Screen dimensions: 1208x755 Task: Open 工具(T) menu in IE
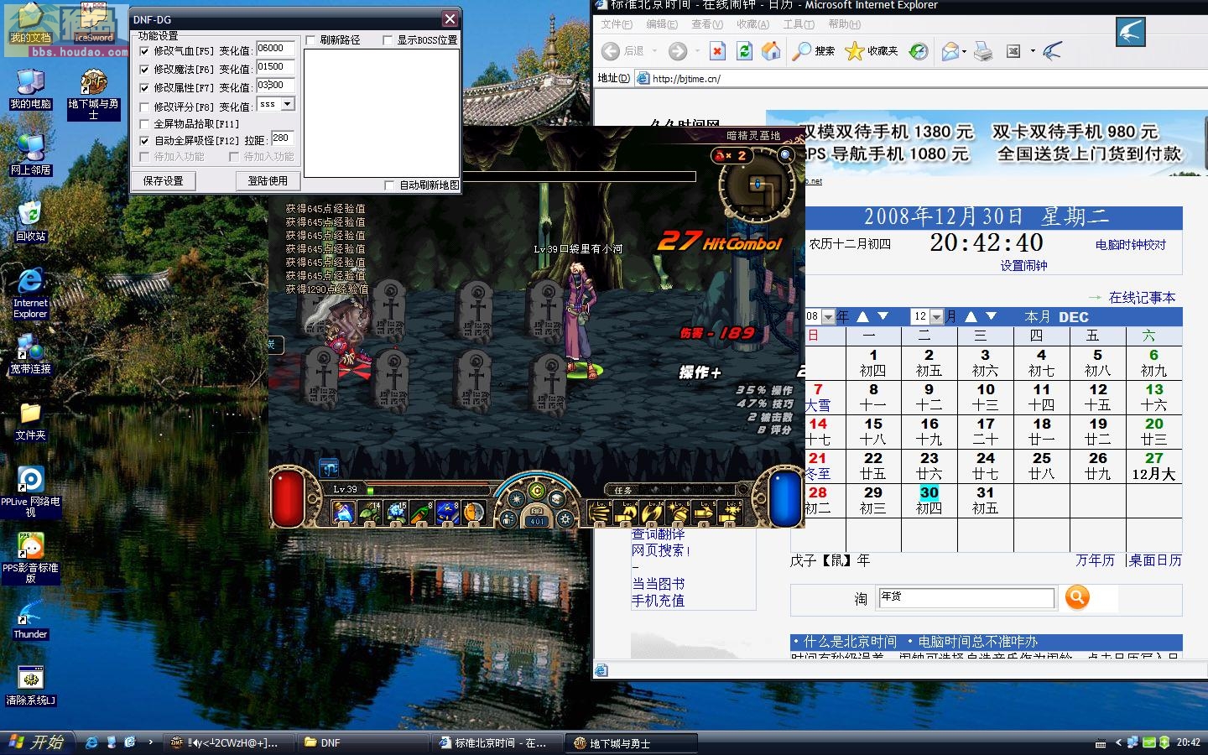pos(799,24)
